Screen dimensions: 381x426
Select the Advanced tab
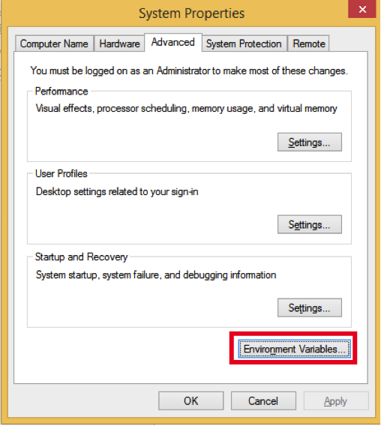pyautogui.click(x=173, y=43)
